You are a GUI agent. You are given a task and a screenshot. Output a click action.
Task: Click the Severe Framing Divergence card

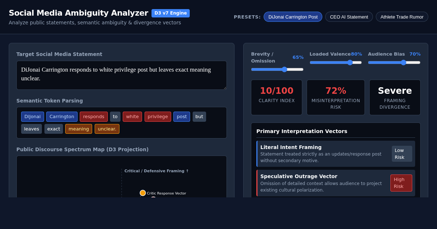(x=395, y=97)
